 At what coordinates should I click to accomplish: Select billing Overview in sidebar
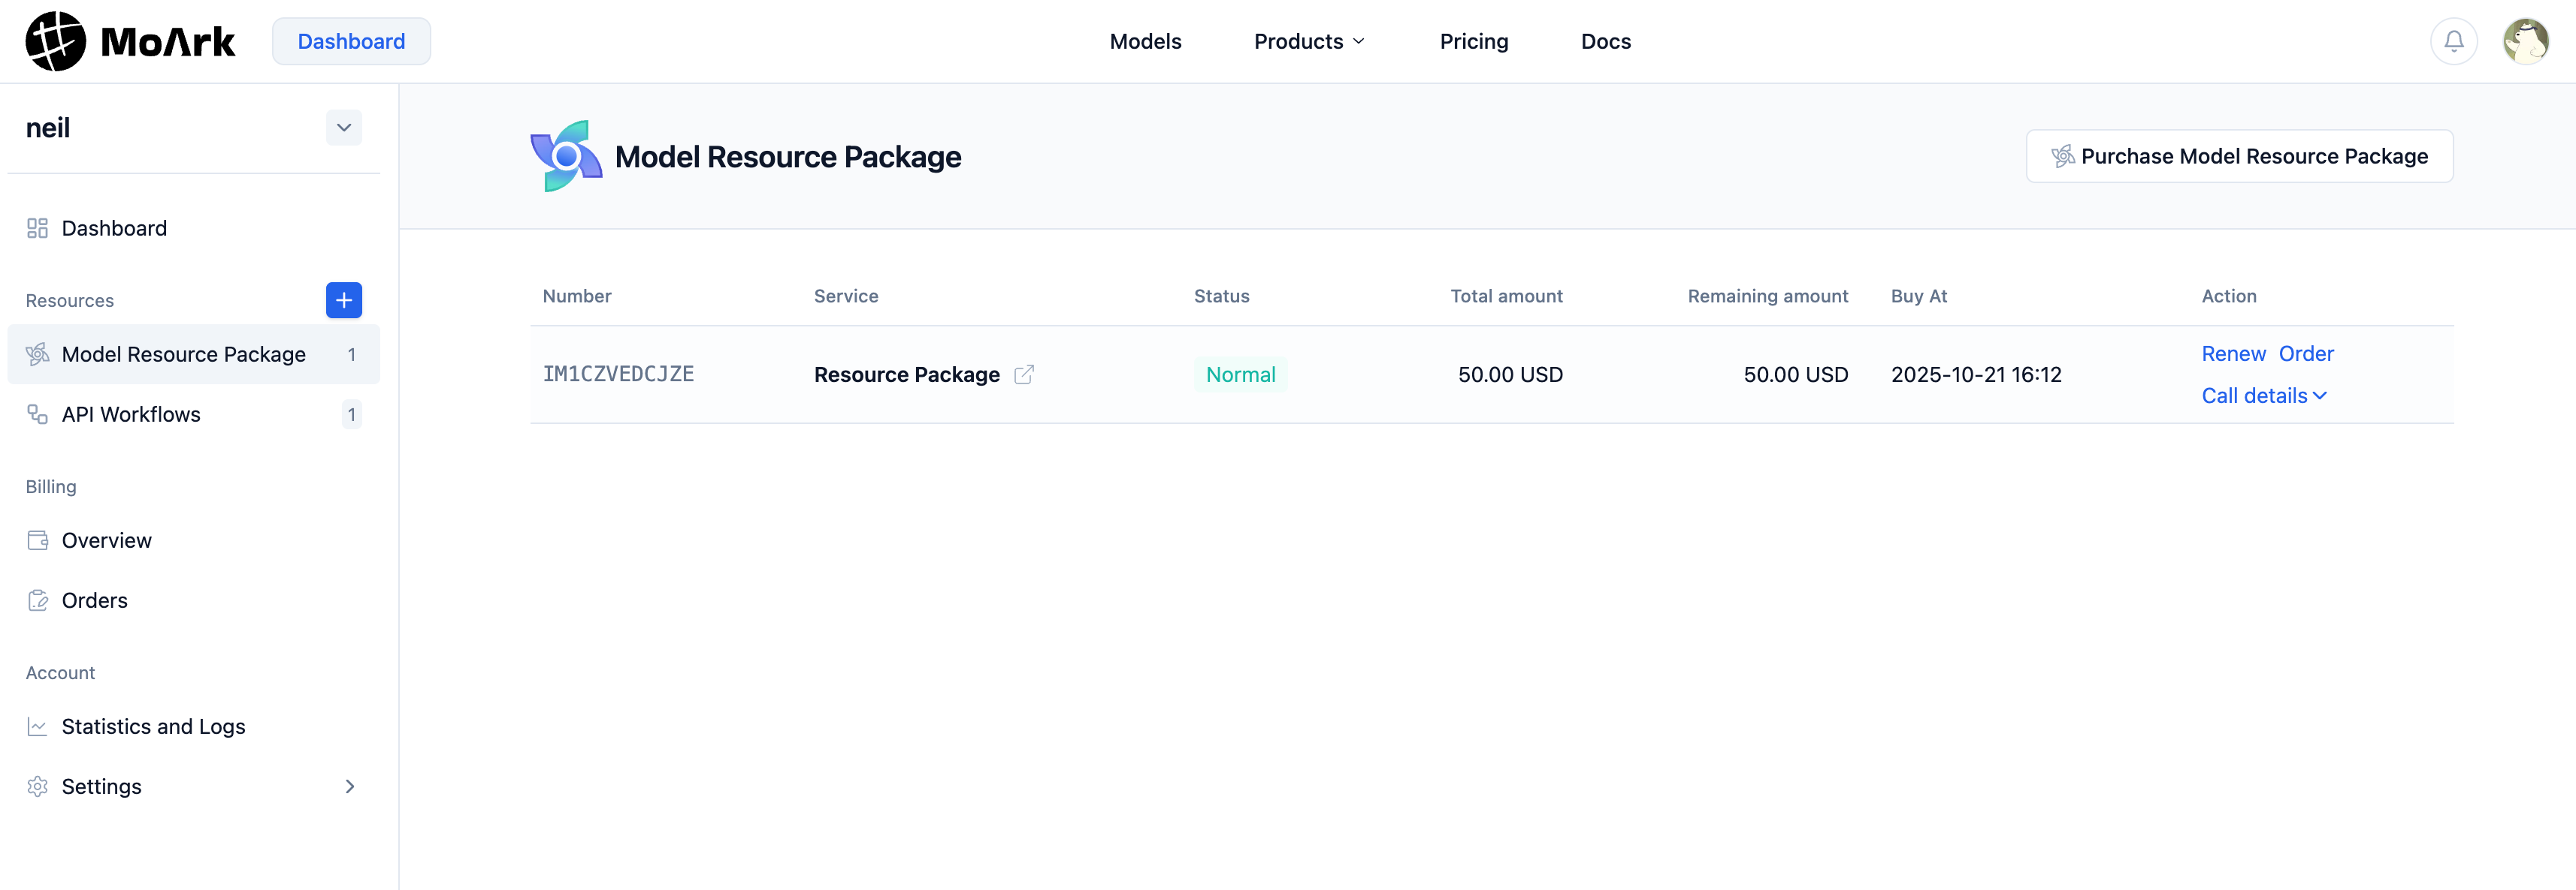click(106, 540)
